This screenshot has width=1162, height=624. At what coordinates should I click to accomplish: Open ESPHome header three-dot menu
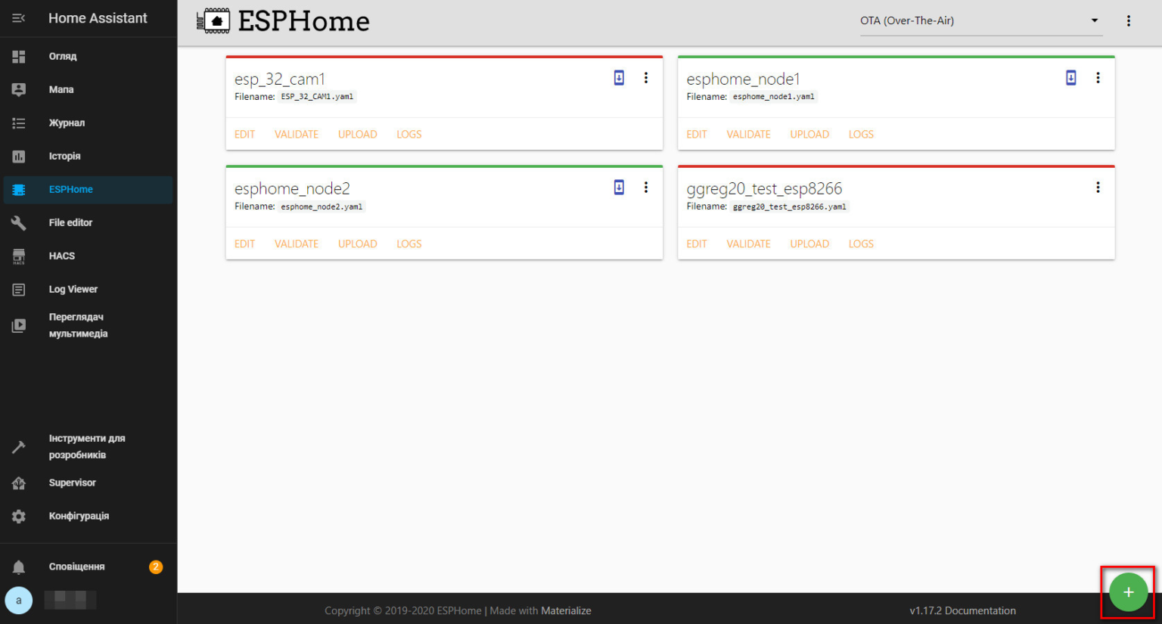pos(1128,21)
